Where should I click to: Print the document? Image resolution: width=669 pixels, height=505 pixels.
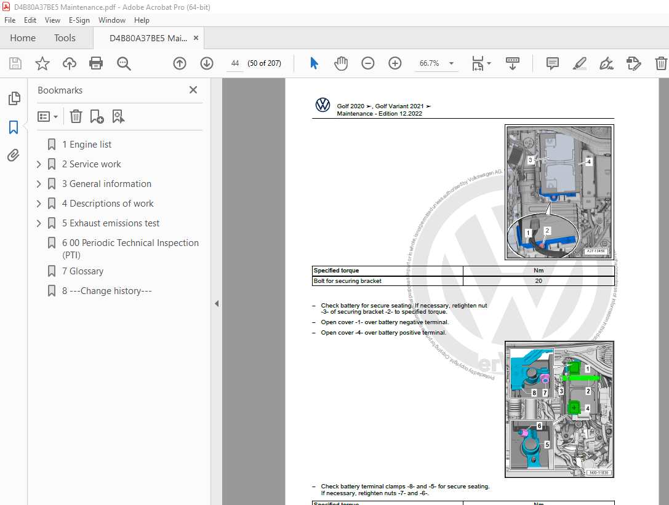tap(96, 63)
